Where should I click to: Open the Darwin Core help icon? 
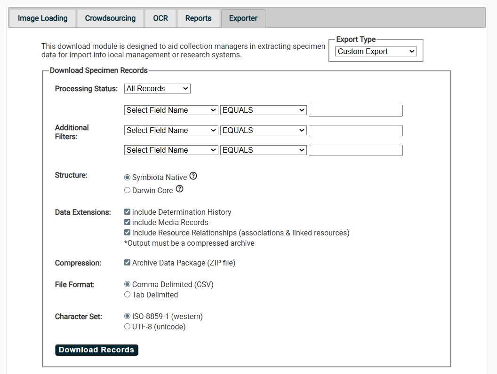click(x=179, y=188)
